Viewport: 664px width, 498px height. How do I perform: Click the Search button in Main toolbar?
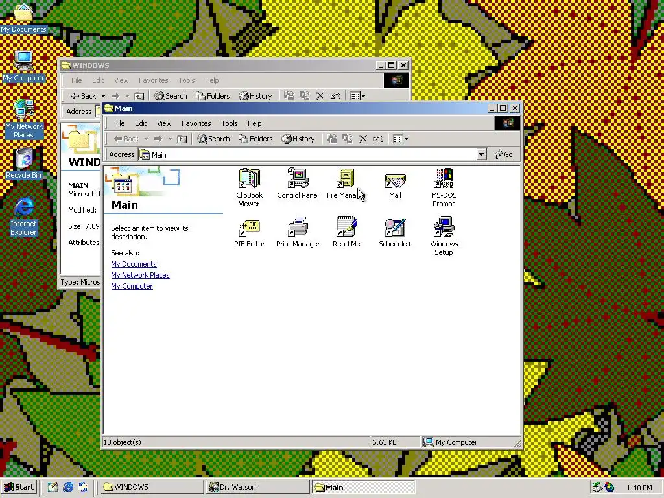pos(213,139)
